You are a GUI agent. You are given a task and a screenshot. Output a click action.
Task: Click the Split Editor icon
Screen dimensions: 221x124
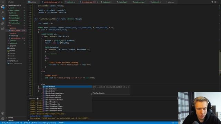pos(215,2)
